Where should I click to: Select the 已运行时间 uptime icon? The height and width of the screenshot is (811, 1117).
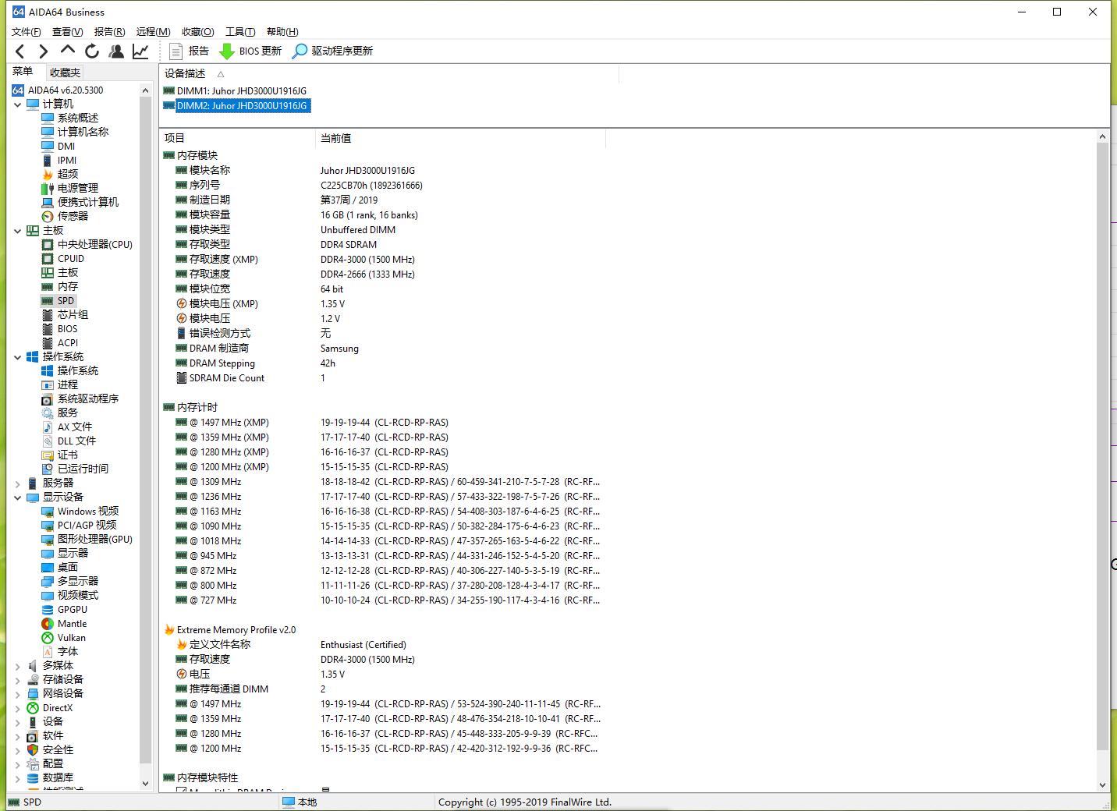pos(48,469)
